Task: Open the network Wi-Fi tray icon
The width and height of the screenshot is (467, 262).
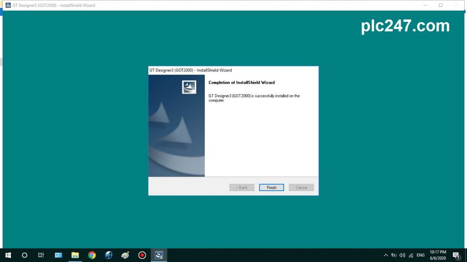Action: coord(411,255)
